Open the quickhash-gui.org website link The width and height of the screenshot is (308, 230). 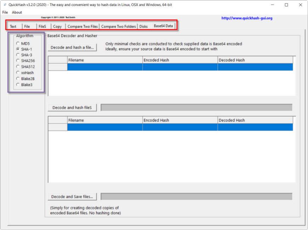click(247, 18)
